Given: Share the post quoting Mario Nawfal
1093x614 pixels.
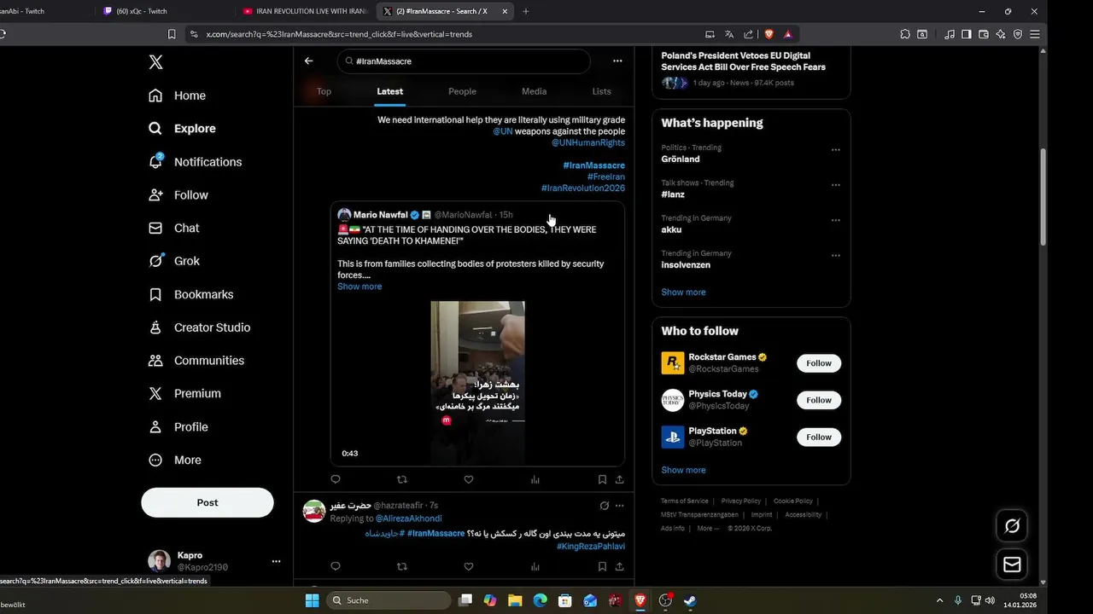Looking at the screenshot, I should click(619, 480).
